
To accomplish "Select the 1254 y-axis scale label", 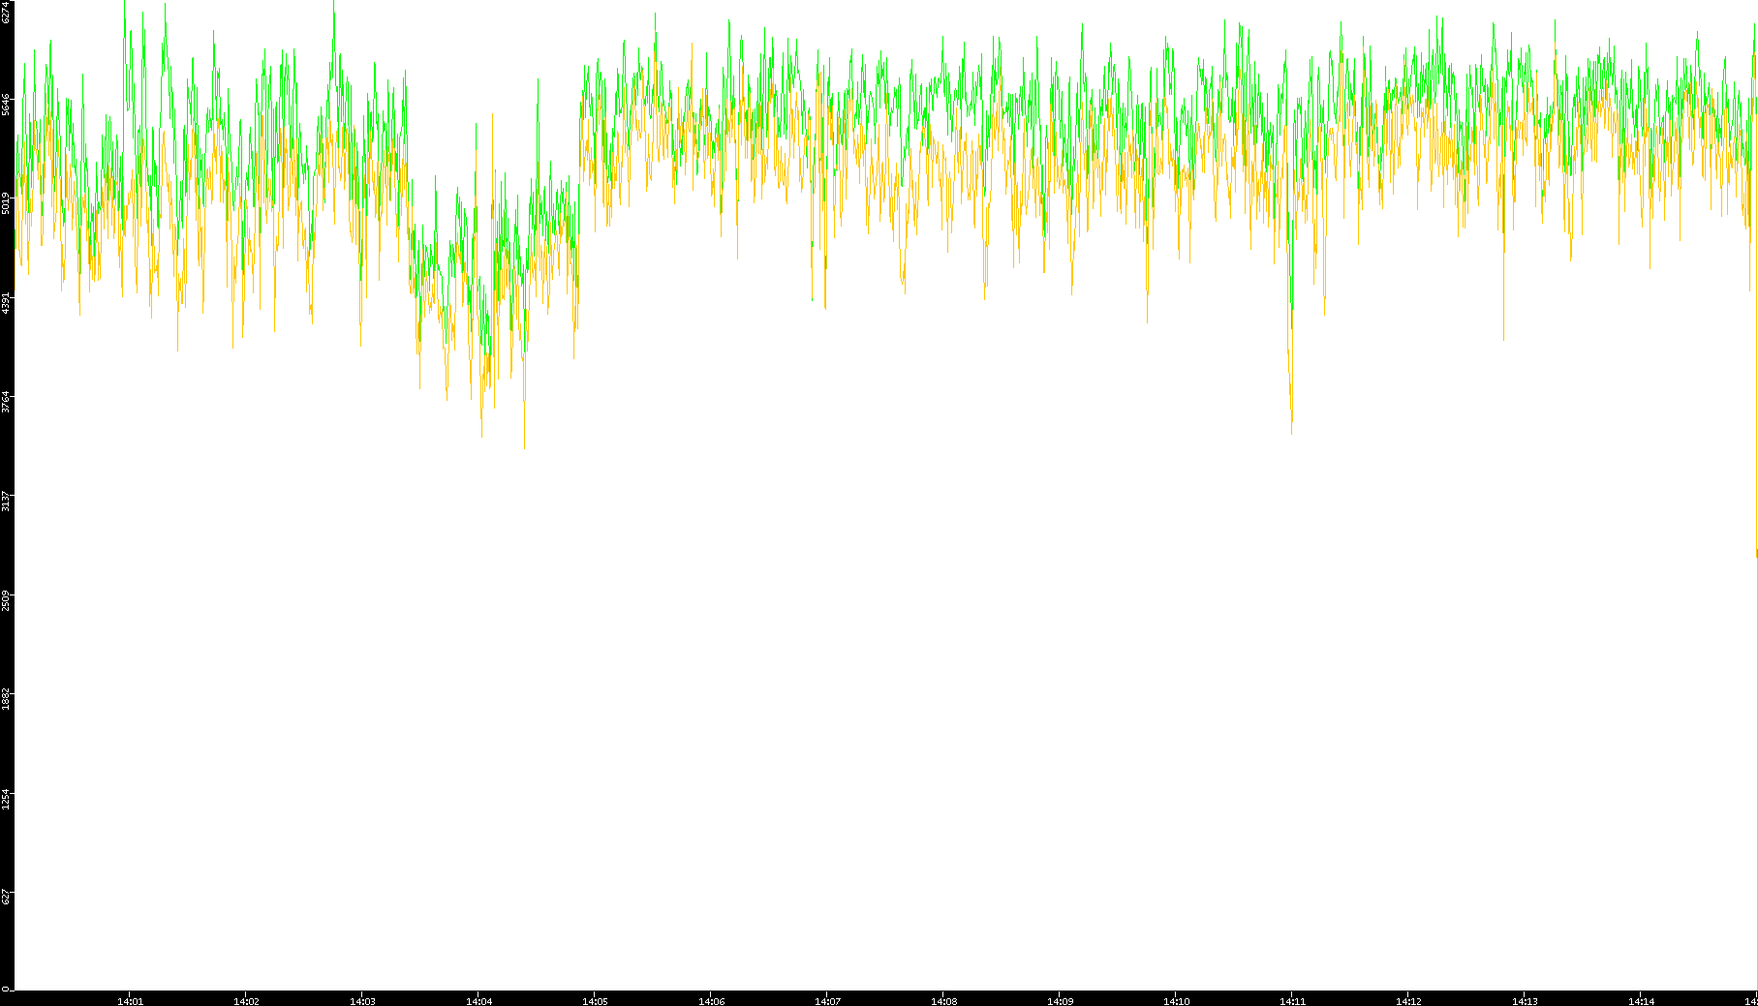I will pyautogui.click(x=7, y=798).
